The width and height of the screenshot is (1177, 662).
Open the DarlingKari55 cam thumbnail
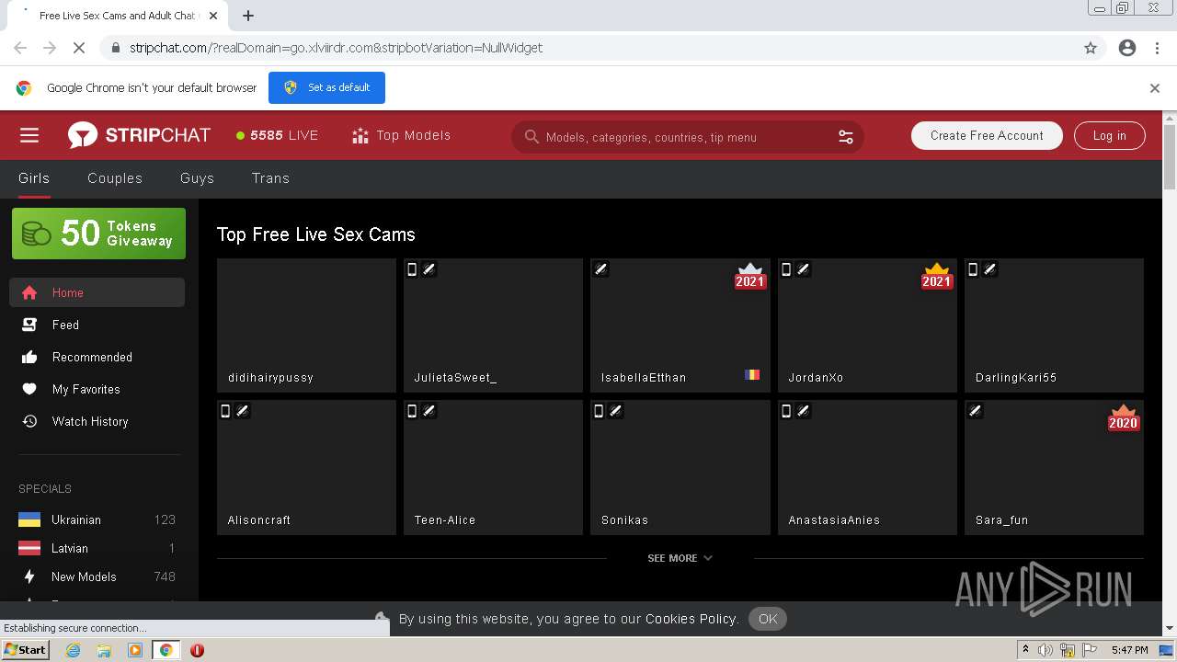[1054, 325]
